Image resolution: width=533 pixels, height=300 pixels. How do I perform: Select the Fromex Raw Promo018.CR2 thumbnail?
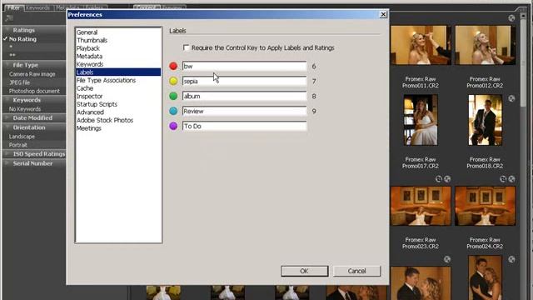[x=485, y=120]
